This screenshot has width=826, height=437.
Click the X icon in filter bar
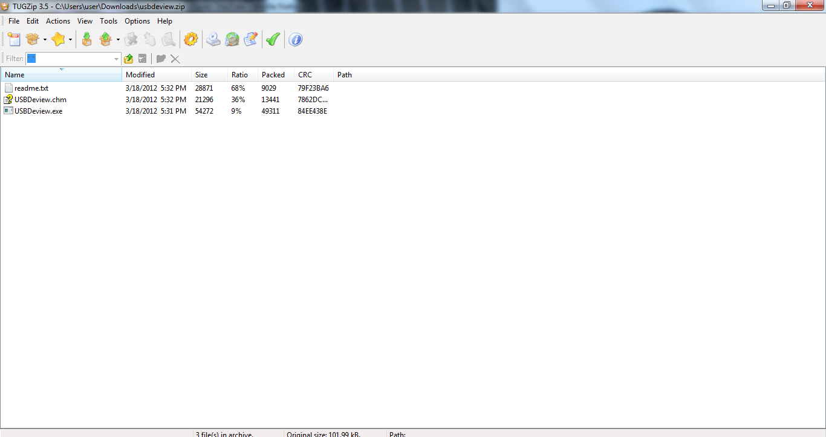pos(175,59)
